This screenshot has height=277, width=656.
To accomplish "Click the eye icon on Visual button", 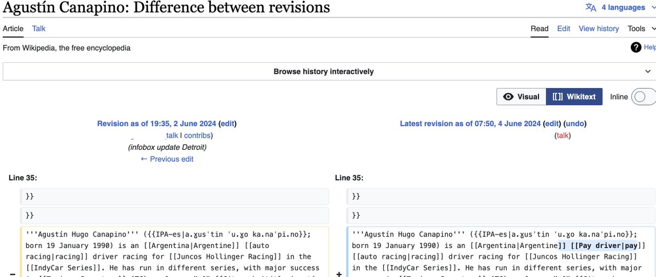I will pyautogui.click(x=508, y=97).
